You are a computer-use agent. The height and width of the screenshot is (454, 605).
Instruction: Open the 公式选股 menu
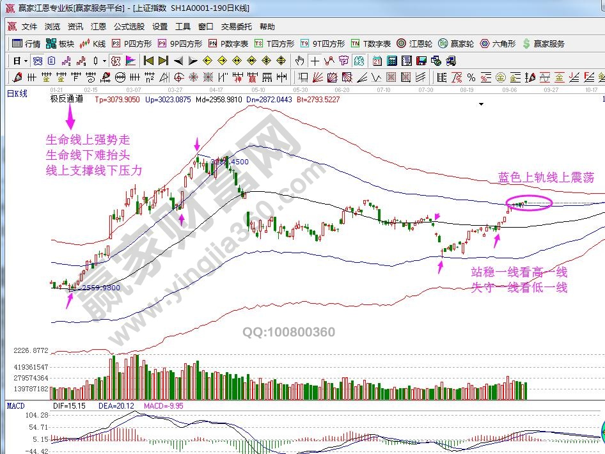click(x=129, y=27)
